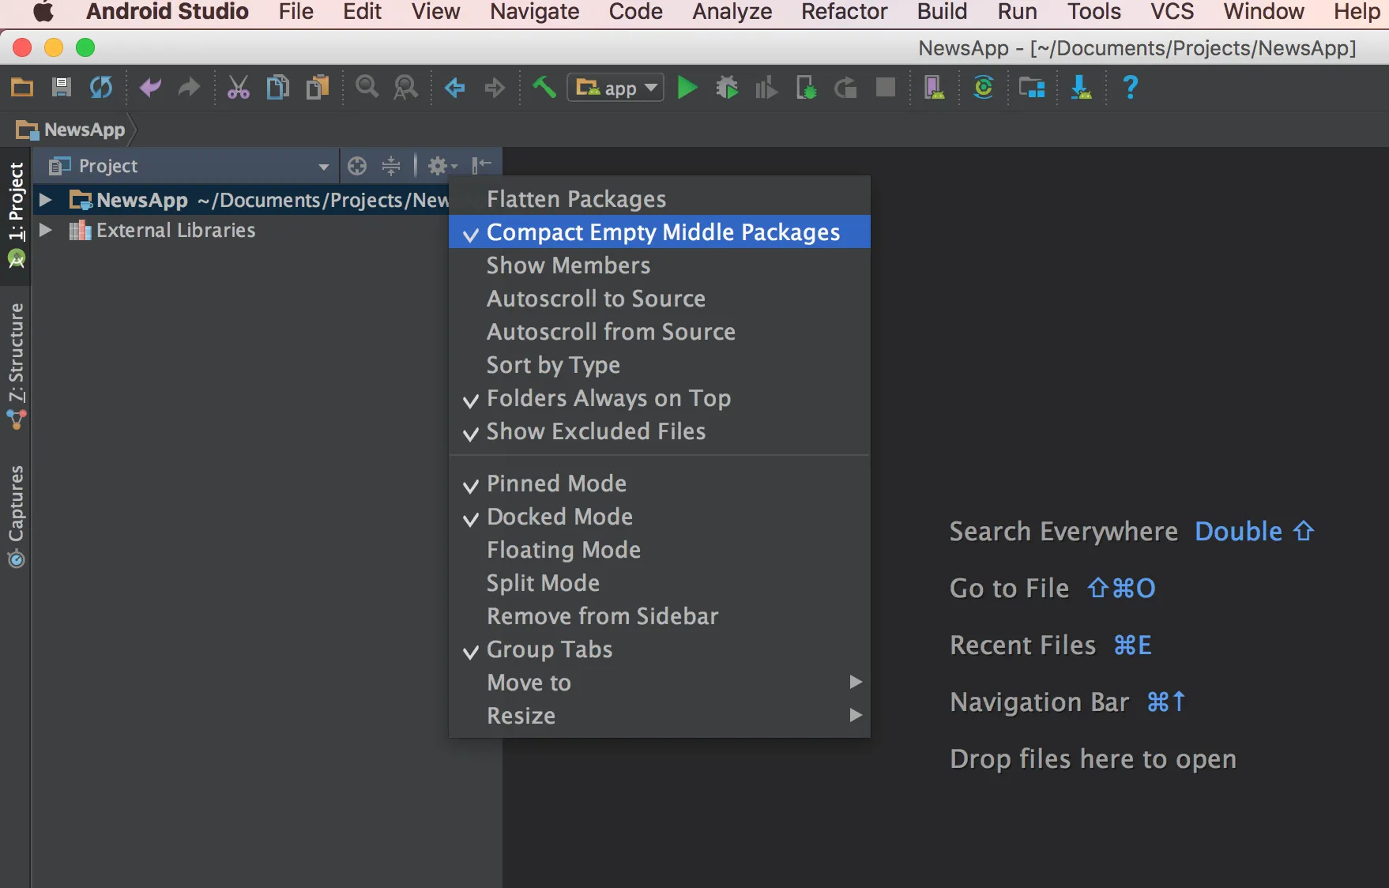Click Scroll from Source target icon
This screenshot has width=1389, height=888.
357,166
